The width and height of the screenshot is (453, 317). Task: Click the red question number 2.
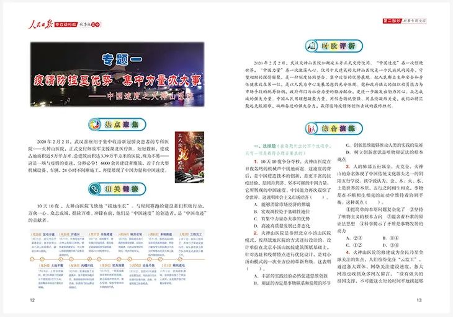pos(256,233)
